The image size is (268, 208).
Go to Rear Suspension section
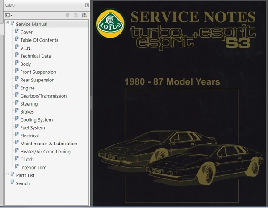point(38,80)
